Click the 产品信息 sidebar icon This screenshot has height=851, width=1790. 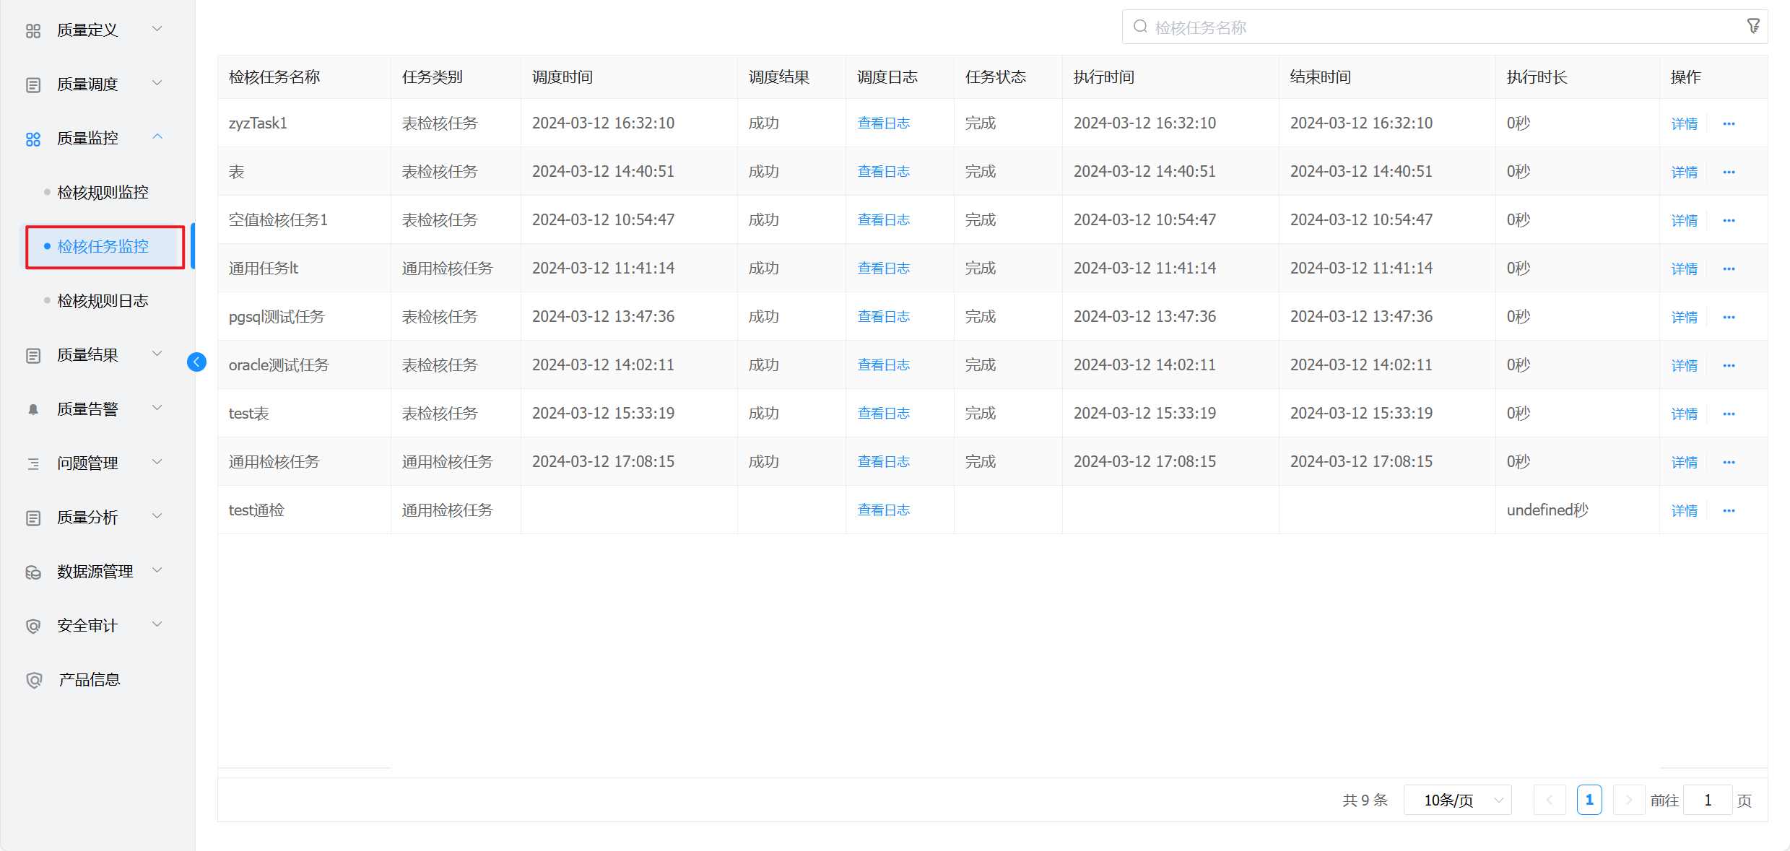(33, 680)
